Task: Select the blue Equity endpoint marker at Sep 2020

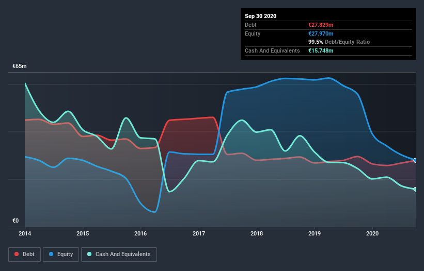Action: (415, 160)
